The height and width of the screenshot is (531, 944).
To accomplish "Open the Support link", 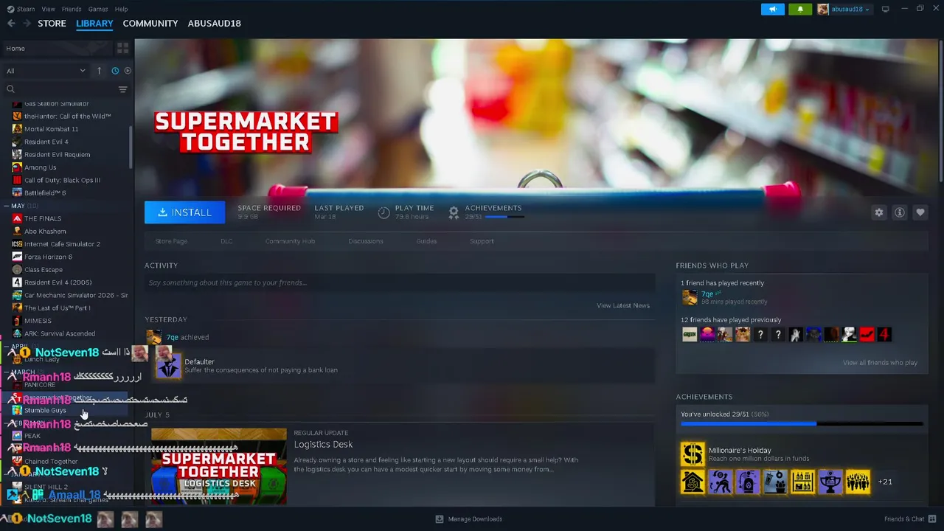I will [x=482, y=241].
